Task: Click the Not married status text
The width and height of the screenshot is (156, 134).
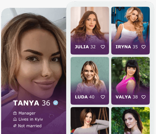Action: [30, 126]
